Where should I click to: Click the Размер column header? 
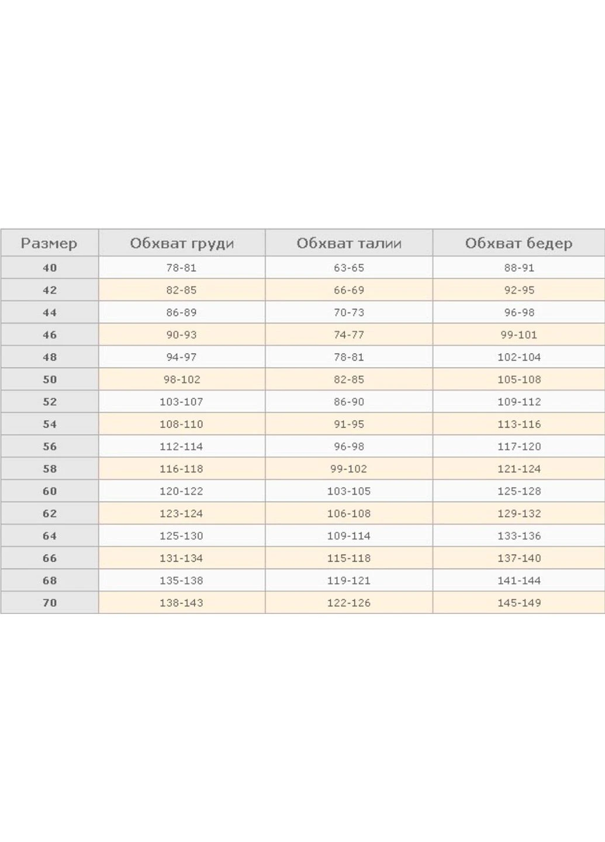tap(50, 243)
